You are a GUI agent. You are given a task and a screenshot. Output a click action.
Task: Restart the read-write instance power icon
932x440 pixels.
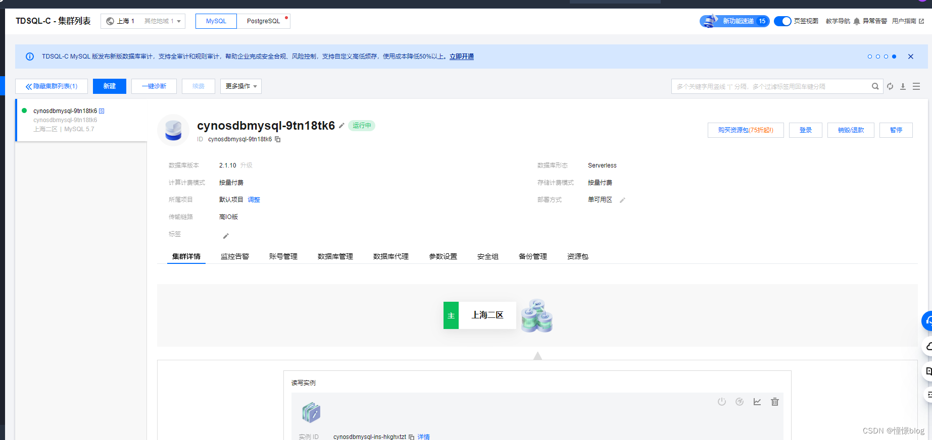pos(722,402)
